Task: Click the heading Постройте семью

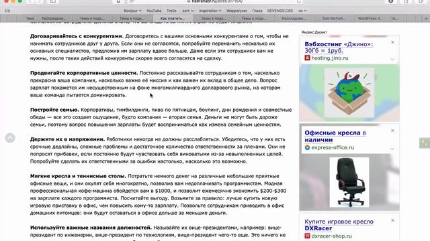Action: click(x=54, y=110)
